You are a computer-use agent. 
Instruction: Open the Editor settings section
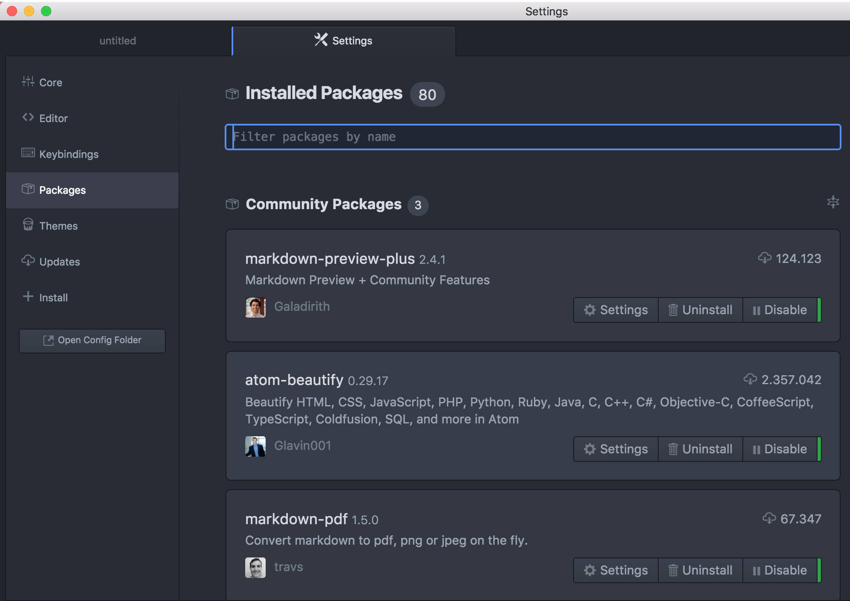[92, 118]
